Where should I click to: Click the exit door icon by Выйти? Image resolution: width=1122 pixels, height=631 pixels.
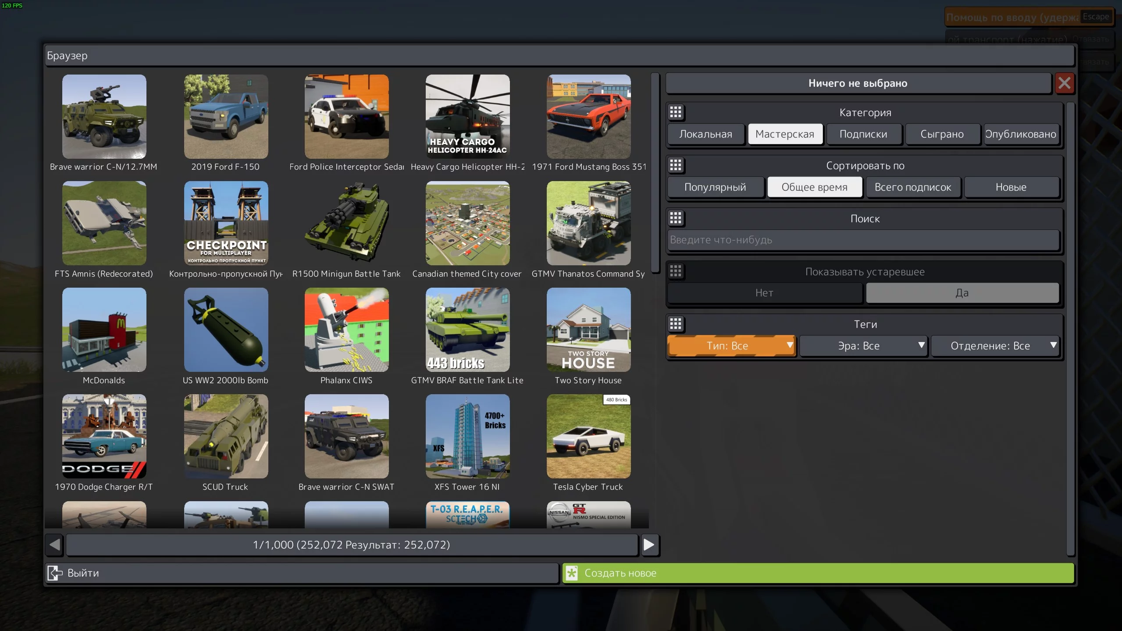(x=55, y=573)
